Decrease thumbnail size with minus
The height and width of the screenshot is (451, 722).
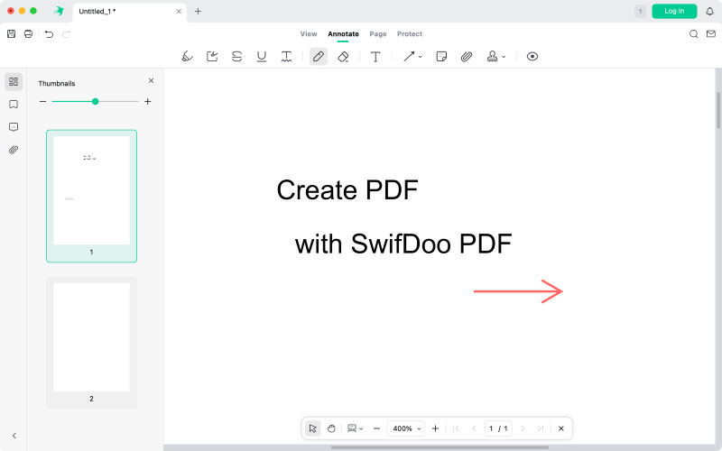pyautogui.click(x=42, y=101)
